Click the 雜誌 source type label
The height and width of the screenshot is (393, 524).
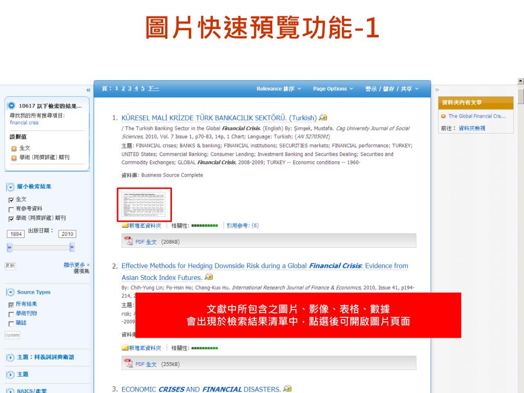click(x=21, y=323)
